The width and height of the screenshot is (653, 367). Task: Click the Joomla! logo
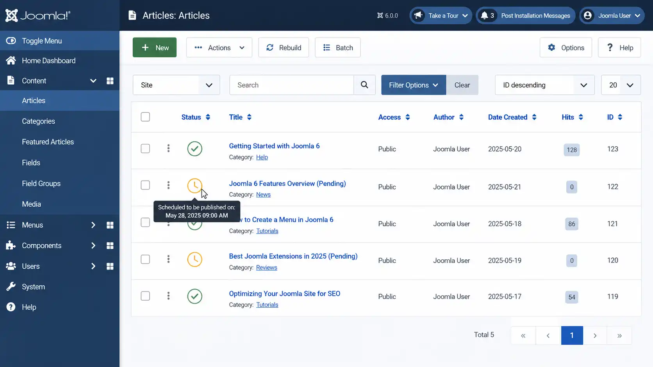click(37, 15)
